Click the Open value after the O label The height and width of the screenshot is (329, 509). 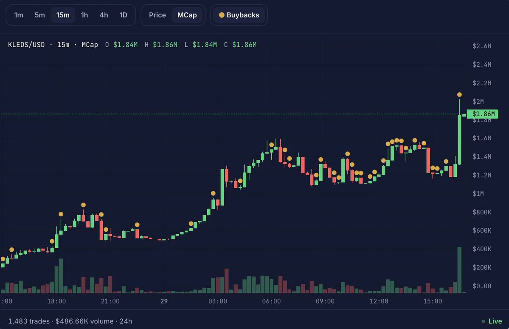click(125, 45)
